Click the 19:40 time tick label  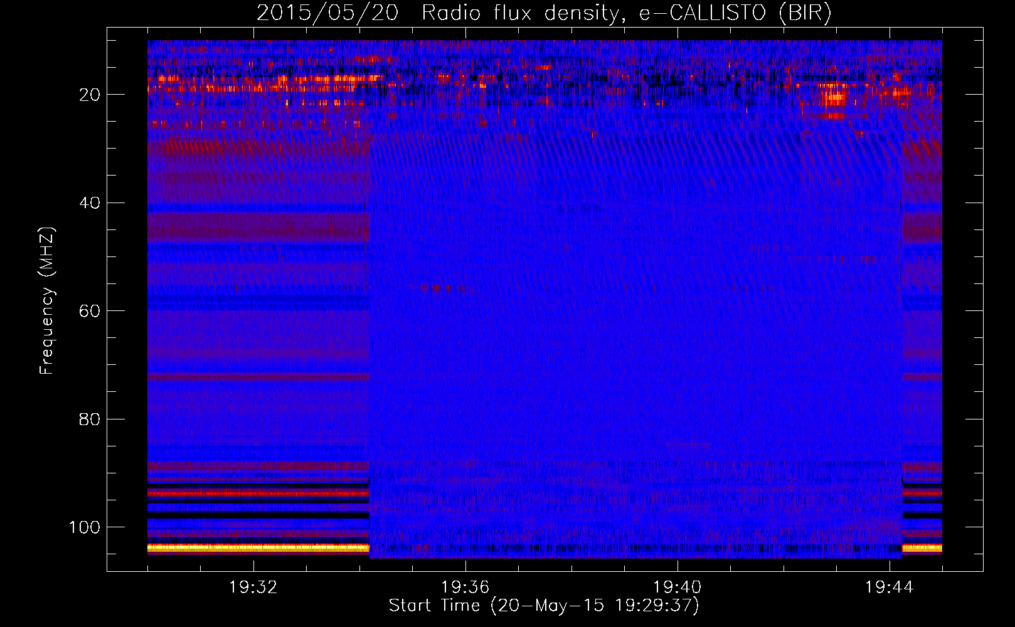(678, 587)
